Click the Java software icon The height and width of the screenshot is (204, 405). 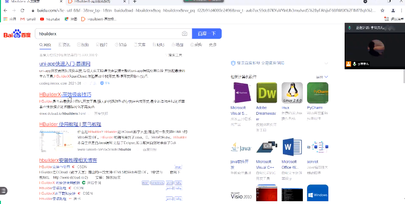[x=241, y=147]
